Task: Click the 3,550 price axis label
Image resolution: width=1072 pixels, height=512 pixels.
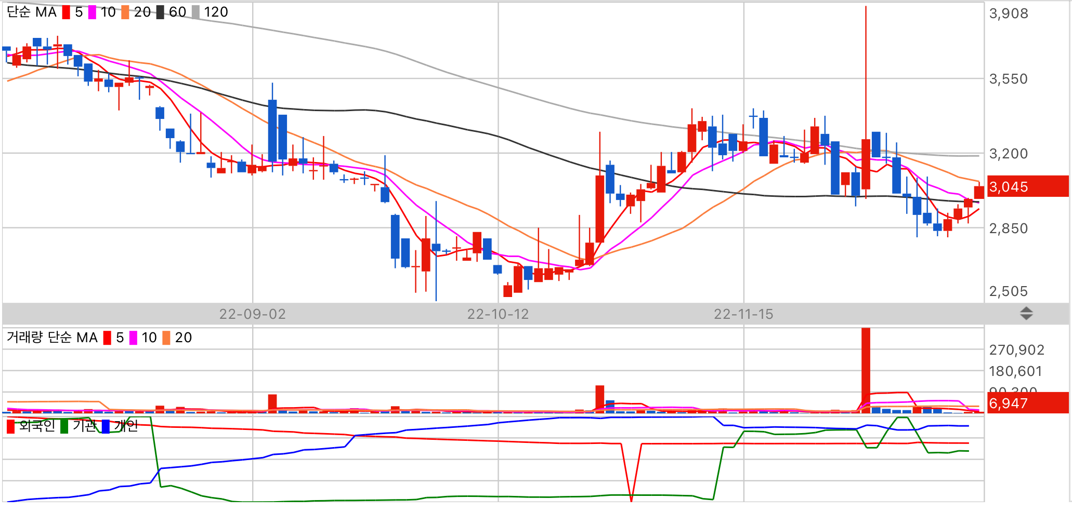Action: tap(1009, 79)
